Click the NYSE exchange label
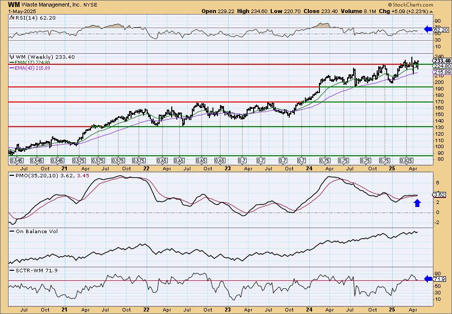This screenshot has height=314, width=452. (90, 5)
